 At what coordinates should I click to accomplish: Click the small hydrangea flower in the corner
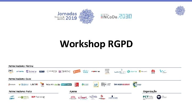(180, 11)
